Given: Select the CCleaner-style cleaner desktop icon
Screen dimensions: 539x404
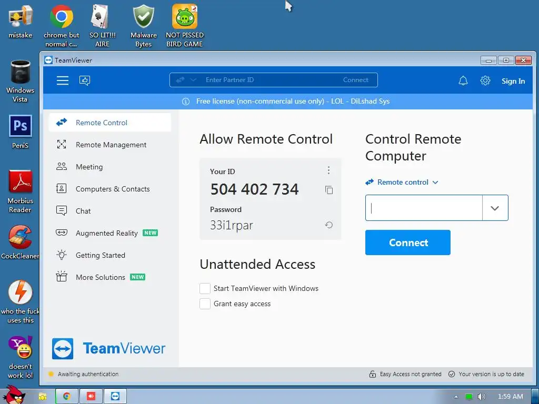Looking at the screenshot, I should [20, 242].
